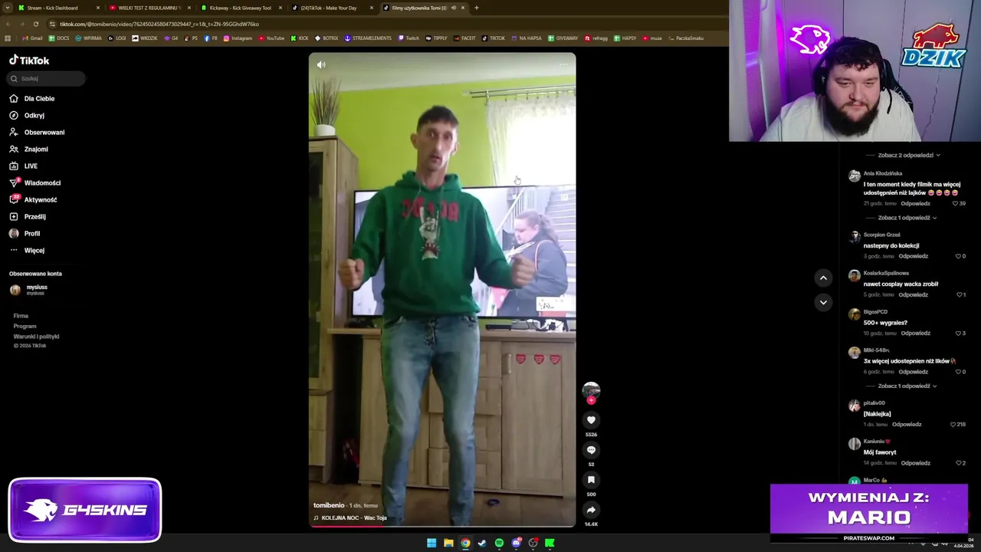
Task: Open tomibenio username on video
Action: click(329, 505)
